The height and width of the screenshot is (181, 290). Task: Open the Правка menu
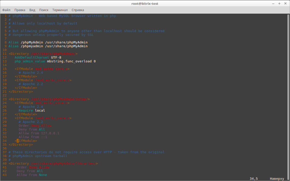tap(20, 10)
